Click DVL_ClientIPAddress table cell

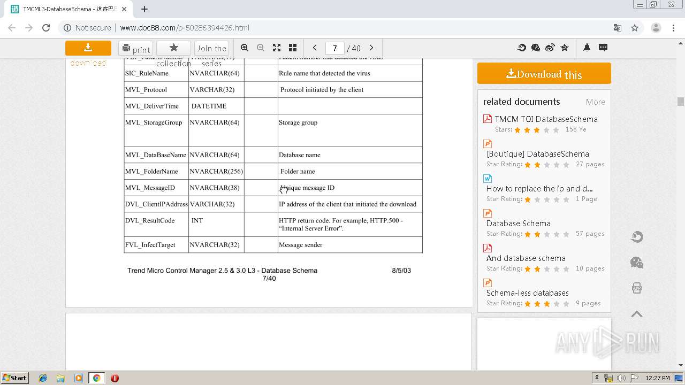156,204
